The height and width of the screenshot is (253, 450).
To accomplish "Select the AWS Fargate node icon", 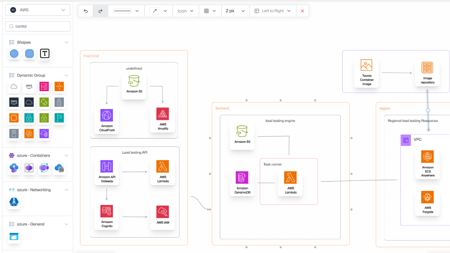I will [427, 197].
